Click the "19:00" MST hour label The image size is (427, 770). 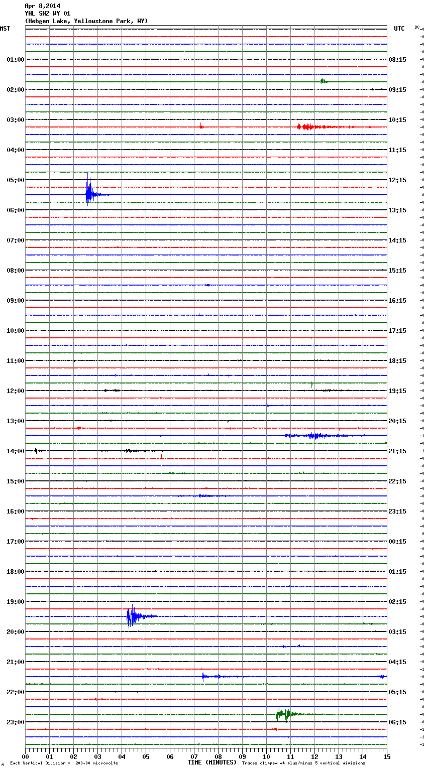tap(16, 602)
